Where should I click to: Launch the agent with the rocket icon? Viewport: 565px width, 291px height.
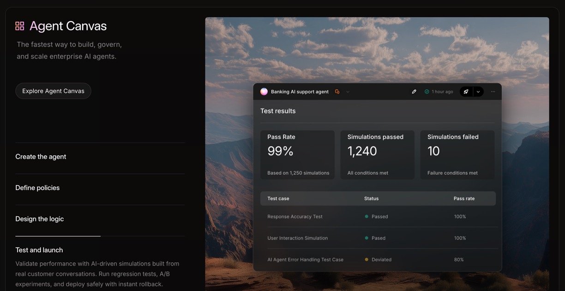[466, 91]
